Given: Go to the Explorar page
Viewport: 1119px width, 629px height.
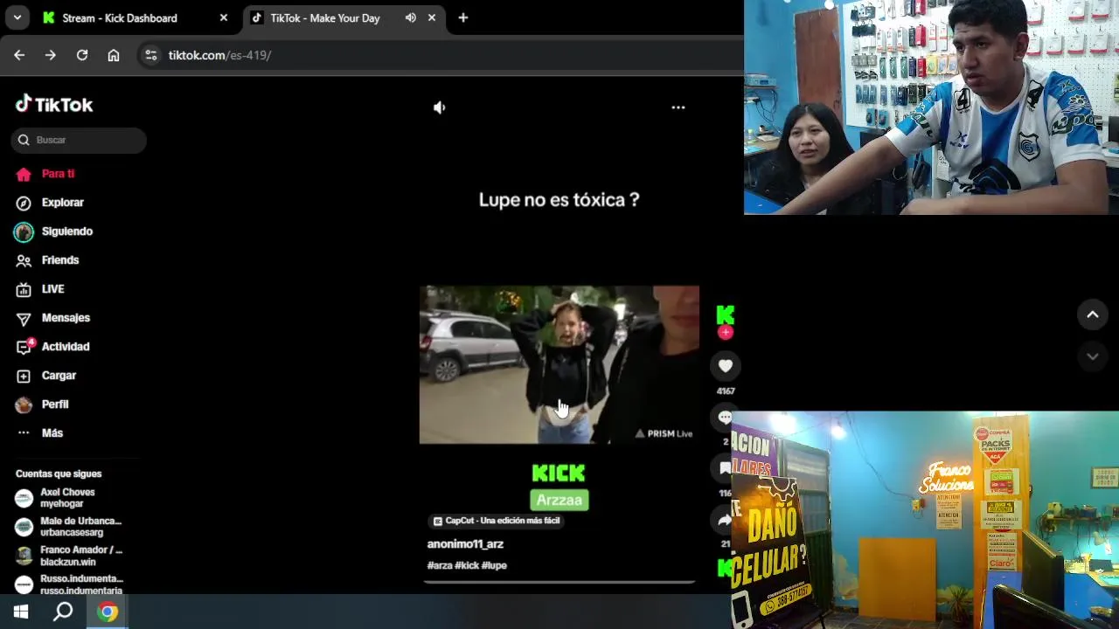Looking at the screenshot, I should click(x=63, y=203).
